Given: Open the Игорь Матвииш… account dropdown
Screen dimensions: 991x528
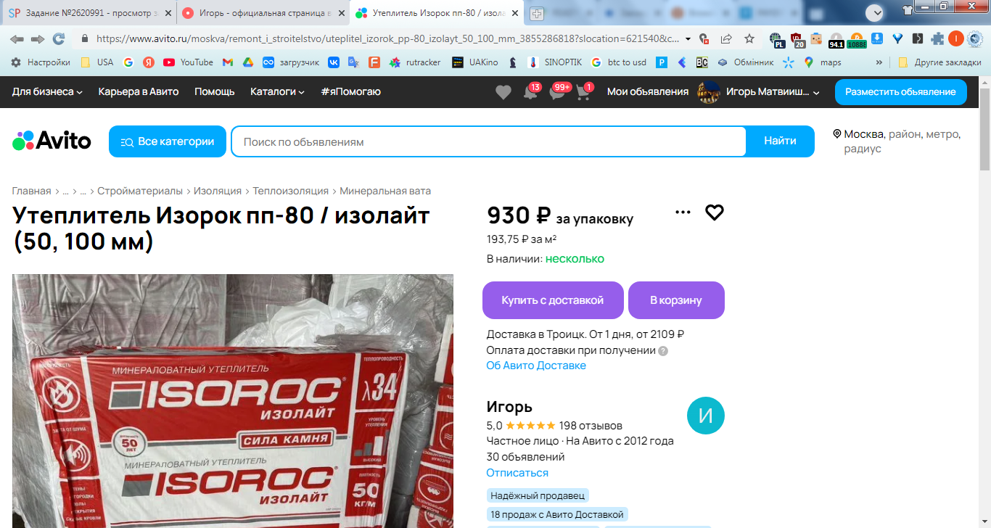Looking at the screenshot, I should pyautogui.click(x=759, y=91).
